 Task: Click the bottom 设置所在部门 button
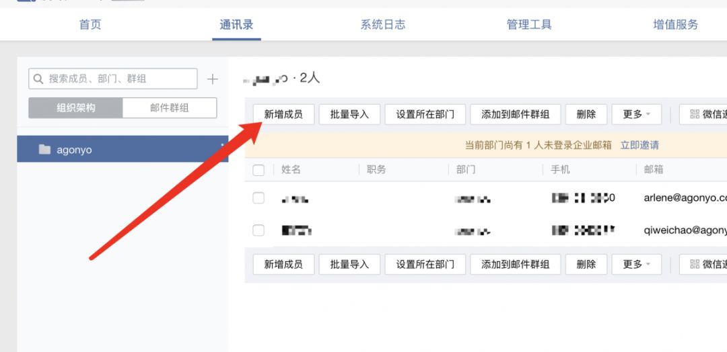(x=425, y=264)
